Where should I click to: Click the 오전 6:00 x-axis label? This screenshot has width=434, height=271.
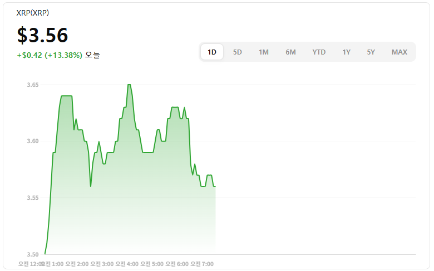click(177, 264)
